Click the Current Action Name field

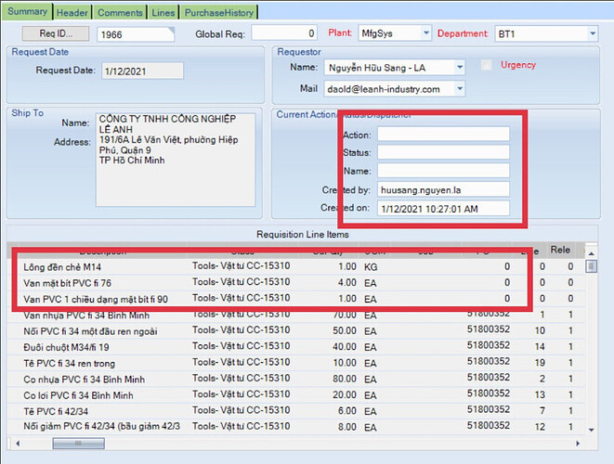tap(443, 171)
